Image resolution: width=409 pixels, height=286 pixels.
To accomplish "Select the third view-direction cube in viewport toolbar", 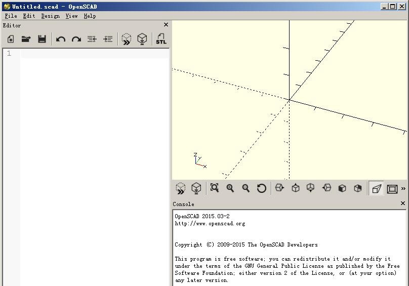I will pyautogui.click(x=310, y=188).
